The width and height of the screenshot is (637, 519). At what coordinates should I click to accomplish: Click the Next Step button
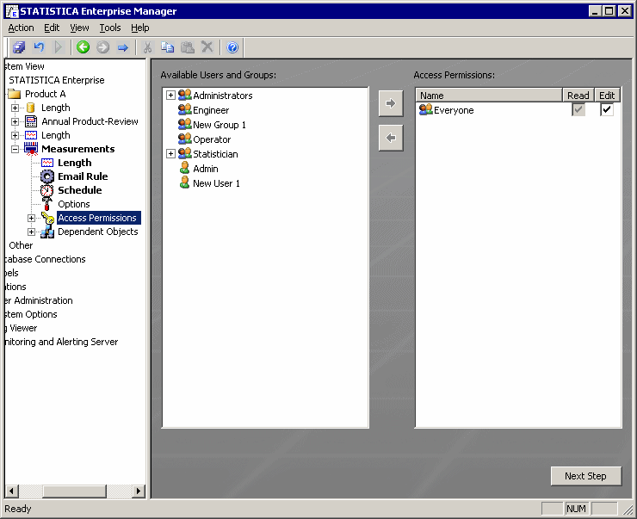[585, 476]
